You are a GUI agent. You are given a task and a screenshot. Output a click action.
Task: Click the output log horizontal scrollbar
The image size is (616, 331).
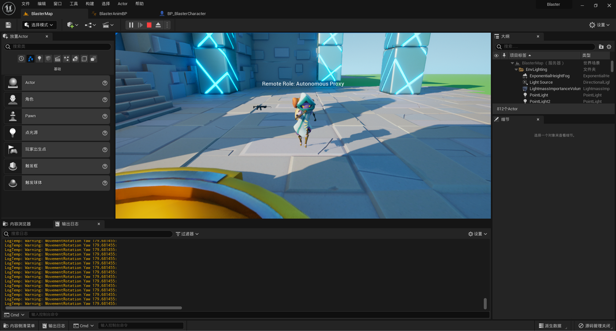coord(93,308)
